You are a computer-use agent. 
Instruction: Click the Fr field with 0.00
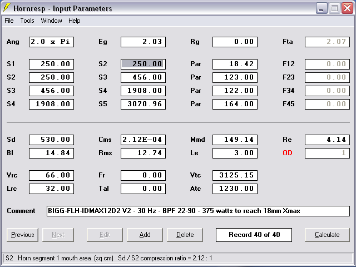[144, 176]
